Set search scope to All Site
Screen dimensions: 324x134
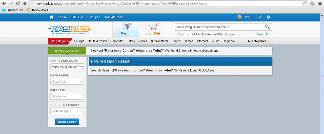pos(196,34)
